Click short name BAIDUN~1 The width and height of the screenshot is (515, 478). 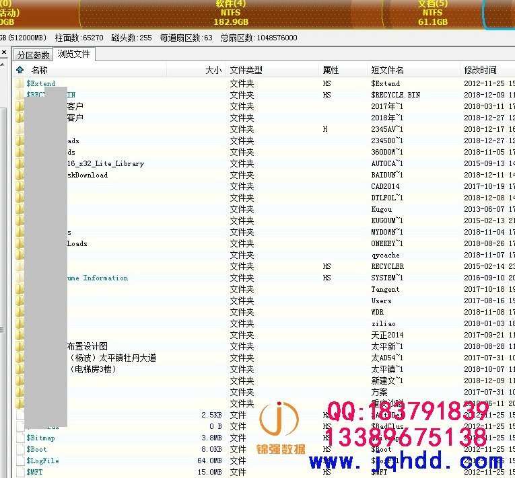point(387,175)
